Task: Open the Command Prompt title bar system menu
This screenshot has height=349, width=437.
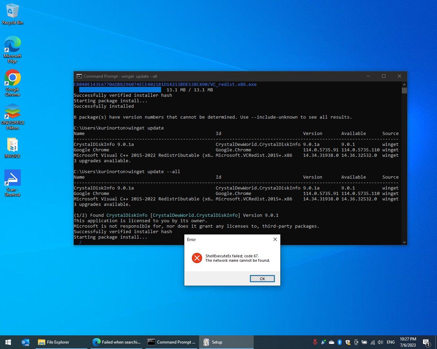Action: coord(79,76)
